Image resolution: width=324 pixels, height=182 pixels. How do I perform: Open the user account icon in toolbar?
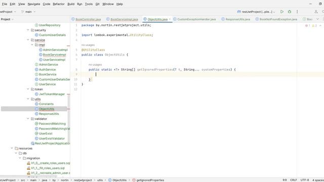click(x=316, y=12)
